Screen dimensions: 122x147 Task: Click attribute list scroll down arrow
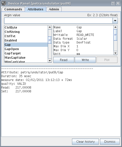pyautogui.click(x=50, y=60)
